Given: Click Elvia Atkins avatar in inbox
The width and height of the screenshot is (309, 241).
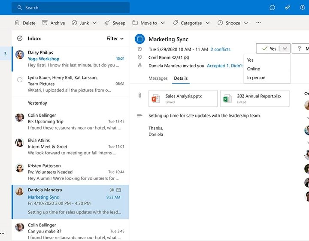Looking at the screenshot, I should (x=20, y=142).
